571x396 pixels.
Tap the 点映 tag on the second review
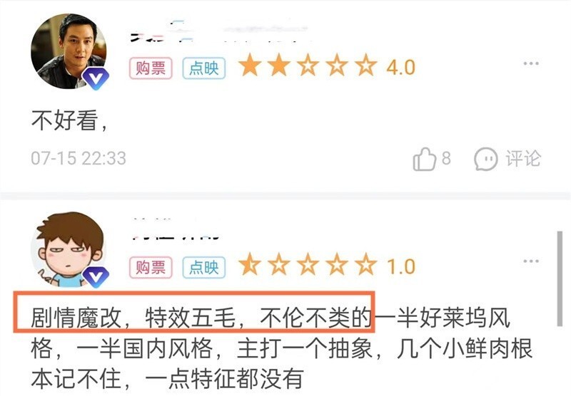click(x=204, y=267)
